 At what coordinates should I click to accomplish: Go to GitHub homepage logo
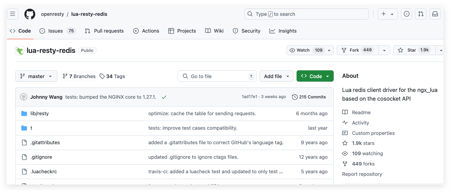pos(30,14)
